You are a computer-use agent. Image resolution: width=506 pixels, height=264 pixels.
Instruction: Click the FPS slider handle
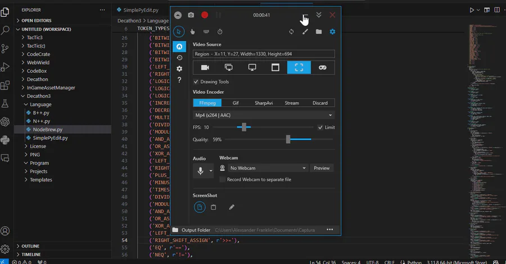click(244, 127)
